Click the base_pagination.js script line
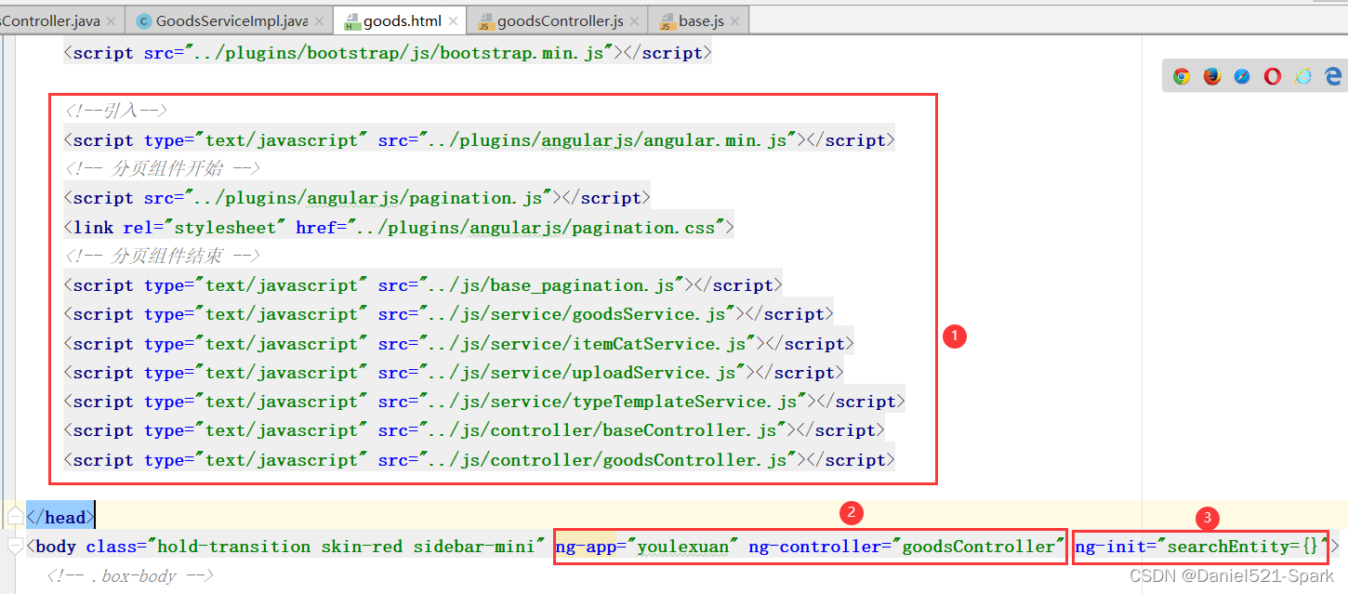The height and width of the screenshot is (594, 1348). click(423, 285)
